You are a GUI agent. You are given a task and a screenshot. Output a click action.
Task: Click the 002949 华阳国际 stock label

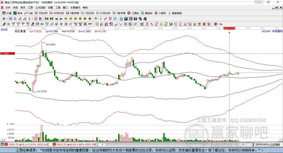[272, 31]
